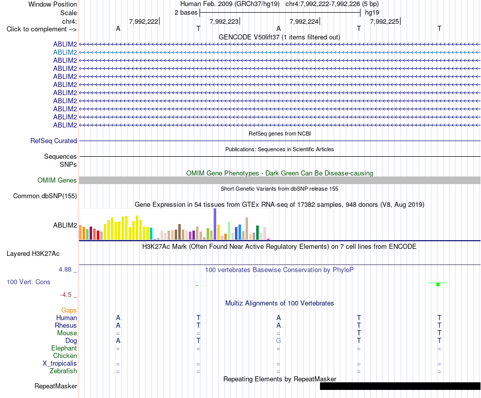
Task: Open 'Multiz Alignments of 100 Vertebrates' title
Action: [279, 303]
